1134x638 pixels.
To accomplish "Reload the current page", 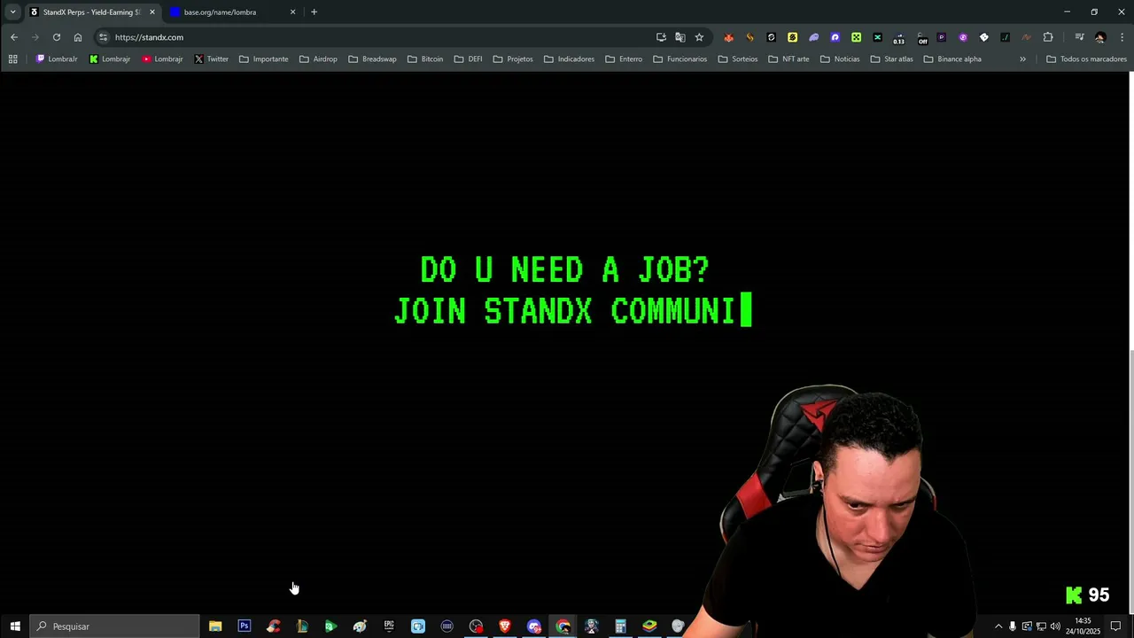I will (x=57, y=37).
